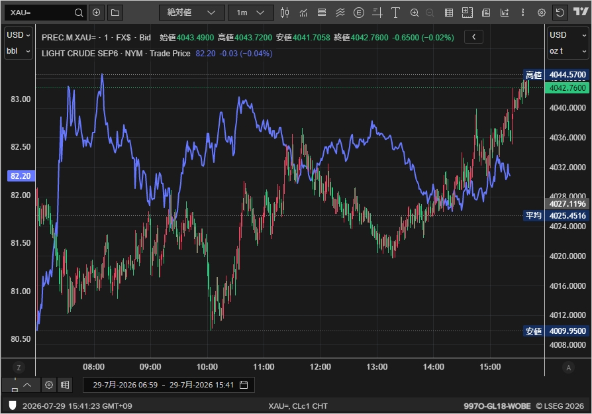The width and height of the screenshot is (592, 414).
Task: Click the 15:00 time axis label
Action: click(490, 367)
